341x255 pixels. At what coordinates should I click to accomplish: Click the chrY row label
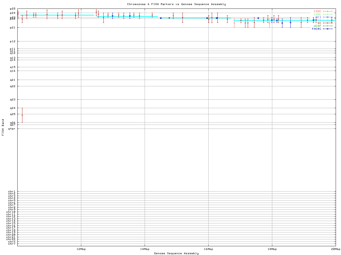pyautogui.click(x=12, y=244)
